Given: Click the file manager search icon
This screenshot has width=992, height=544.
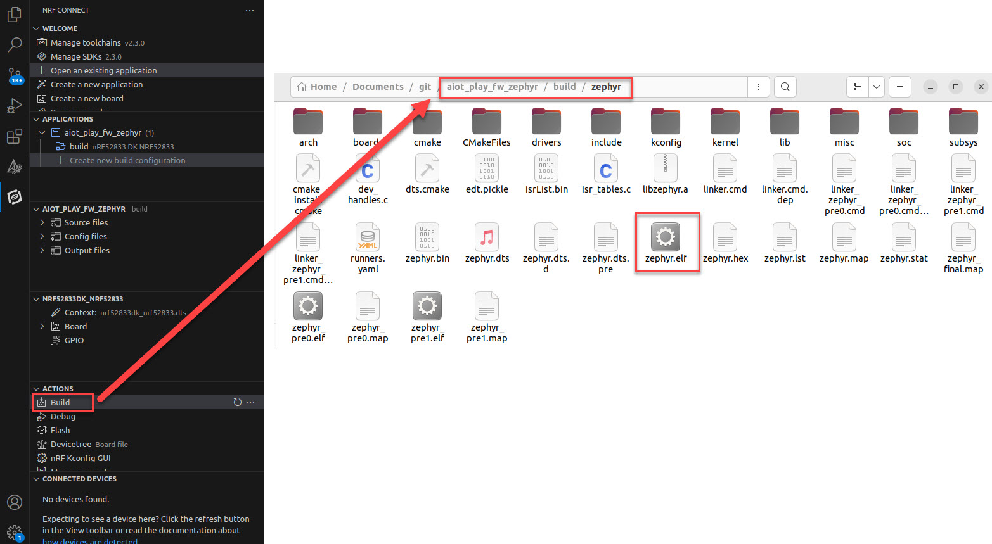Looking at the screenshot, I should click(x=785, y=87).
